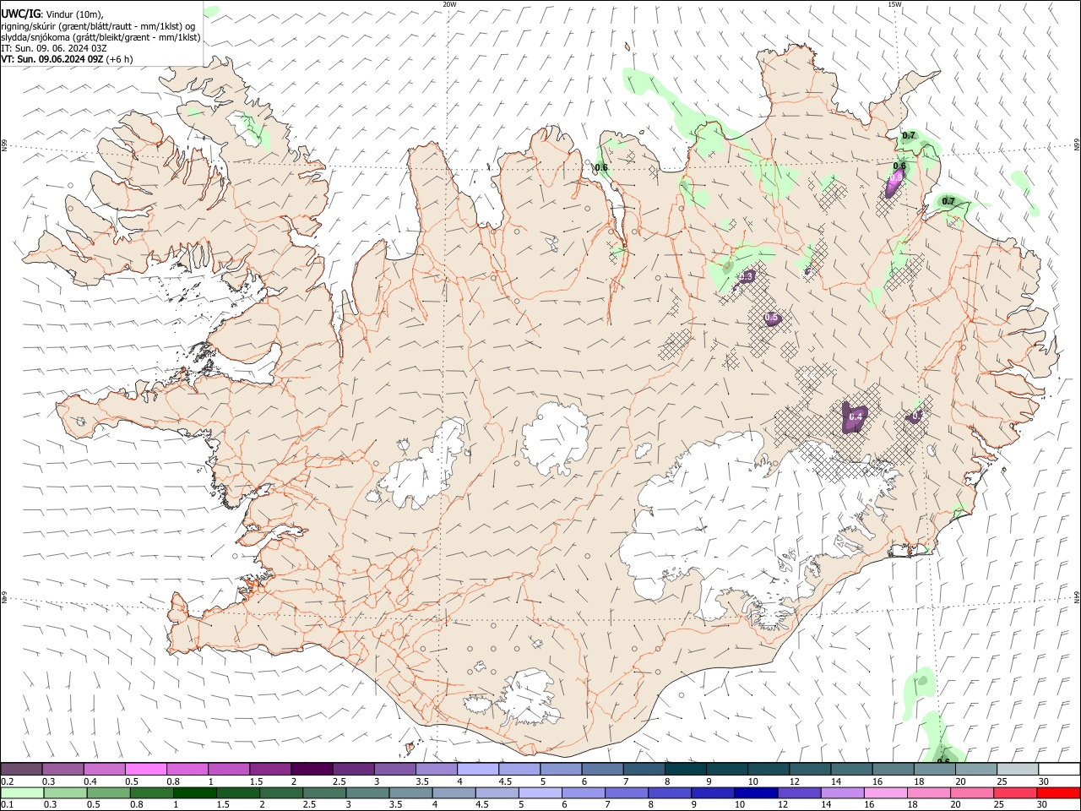Select the purple 1.5 swatch in the upper legend
Image resolution: width=1081 pixels, height=811 pixels.
(x=270, y=769)
